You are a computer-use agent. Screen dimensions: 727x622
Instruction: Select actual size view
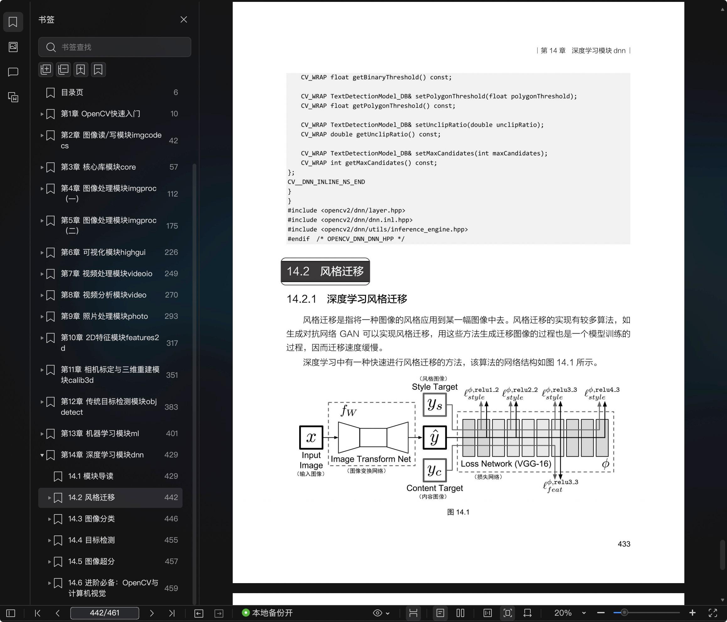point(487,613)
